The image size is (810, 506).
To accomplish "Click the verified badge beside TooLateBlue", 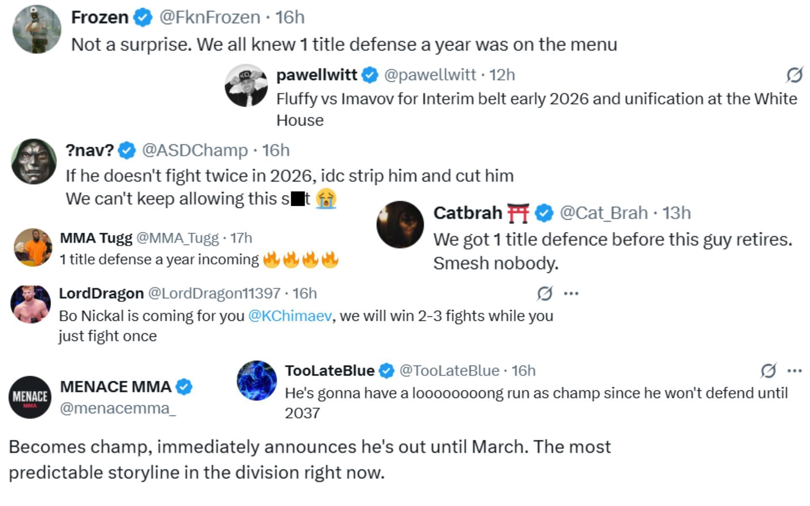I will coord(385,371).
